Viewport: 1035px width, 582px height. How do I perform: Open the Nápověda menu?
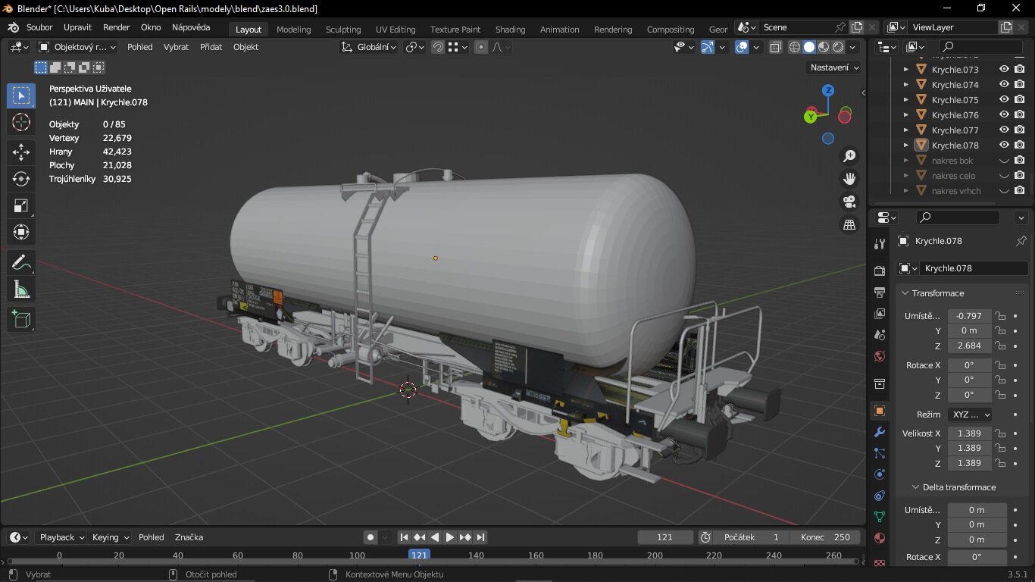[191, 27]
